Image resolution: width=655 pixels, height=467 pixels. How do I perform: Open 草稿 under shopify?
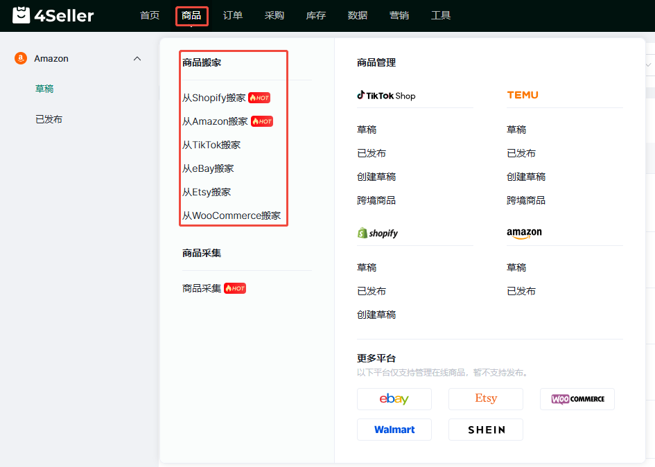(x=367, y=267)
